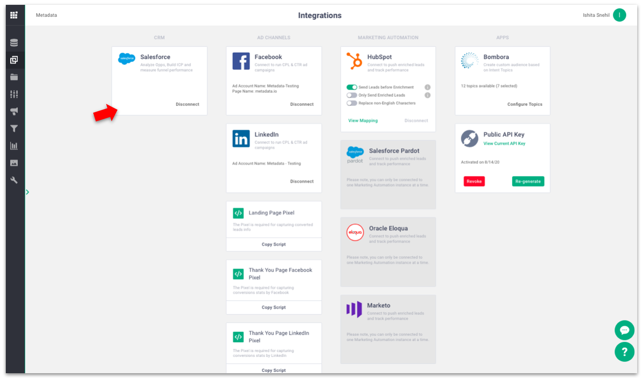The image size is (643, 379).
Task: Click the funnel filter sidebar icon
Action: [x=14, y=129]
